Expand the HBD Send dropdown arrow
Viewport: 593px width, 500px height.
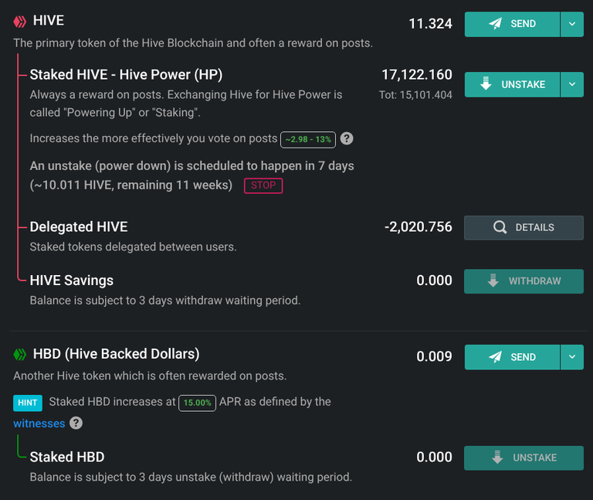click(572, 357)
